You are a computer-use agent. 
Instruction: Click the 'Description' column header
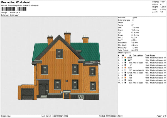coord(137,55)
